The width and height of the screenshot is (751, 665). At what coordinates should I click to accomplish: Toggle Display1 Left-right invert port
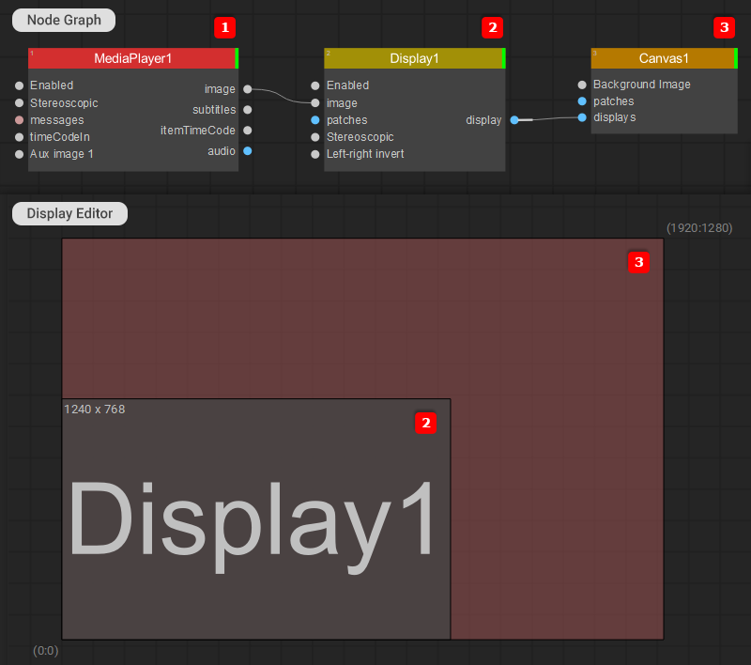[314, 154]
